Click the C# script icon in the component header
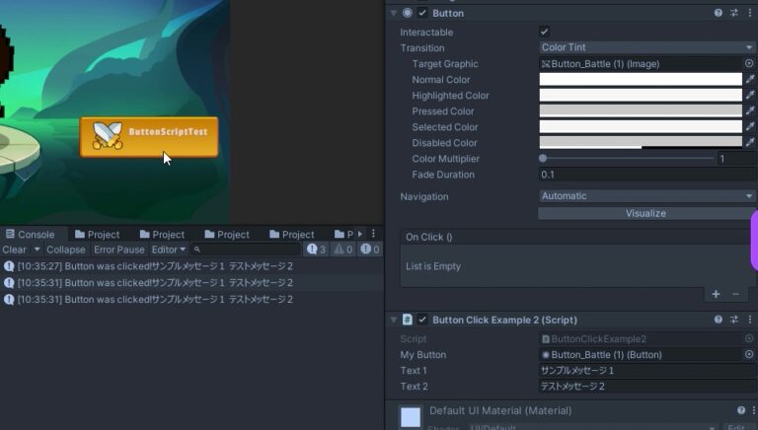Screen dimensions: 758x430 408,320
